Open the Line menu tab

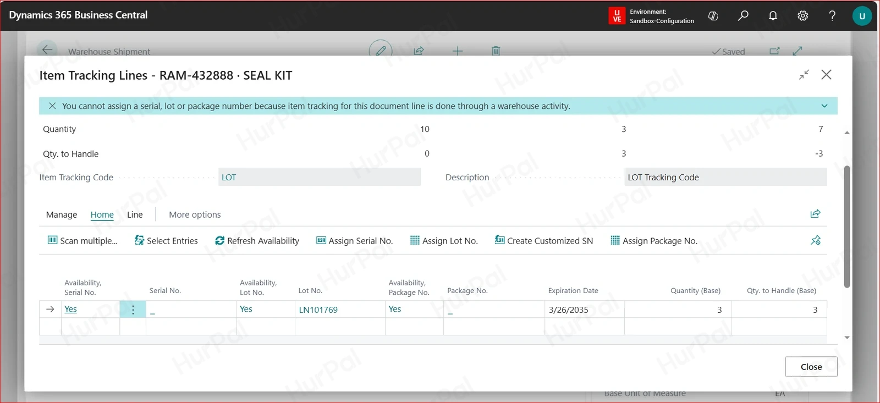point(135,214)
